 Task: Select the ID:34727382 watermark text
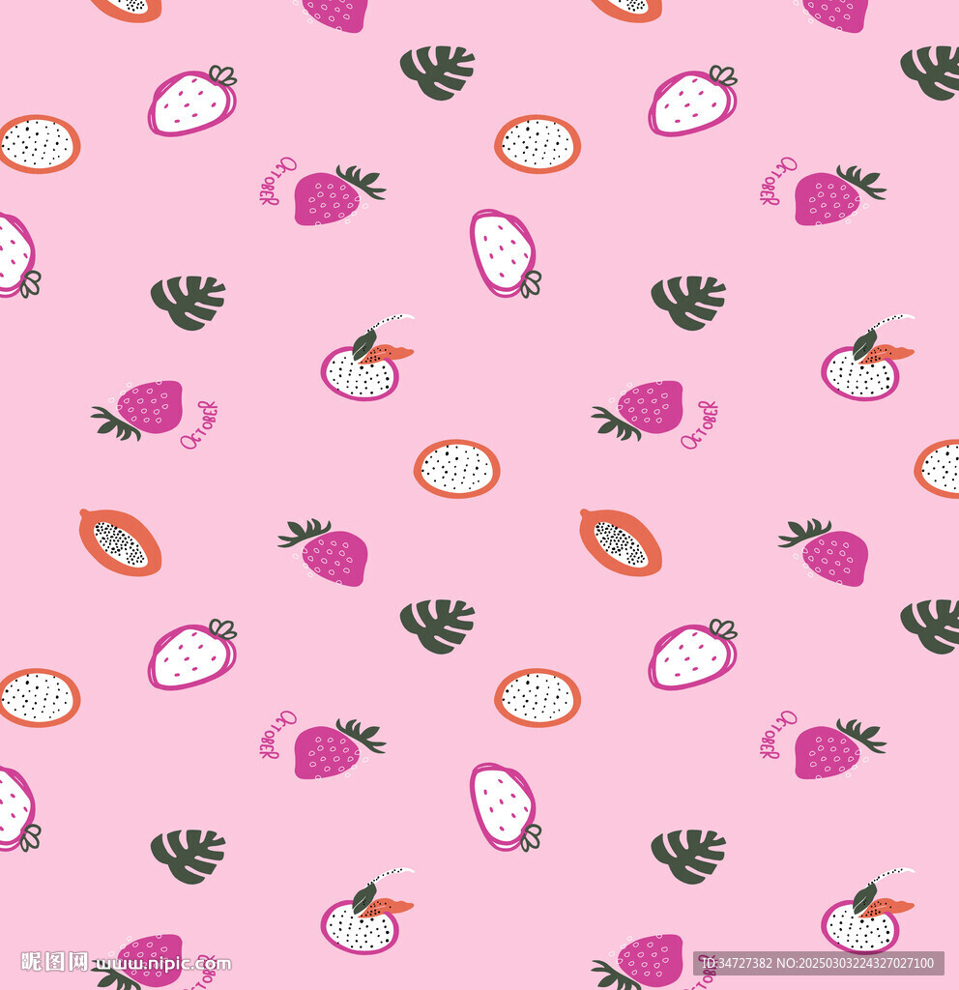pyautogui.click(x=740, y=963)
